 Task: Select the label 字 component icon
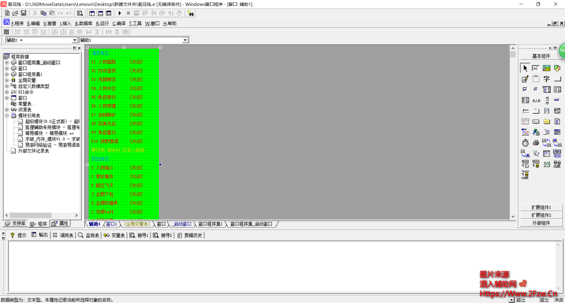pyautogui.click(x=546, y=79)
